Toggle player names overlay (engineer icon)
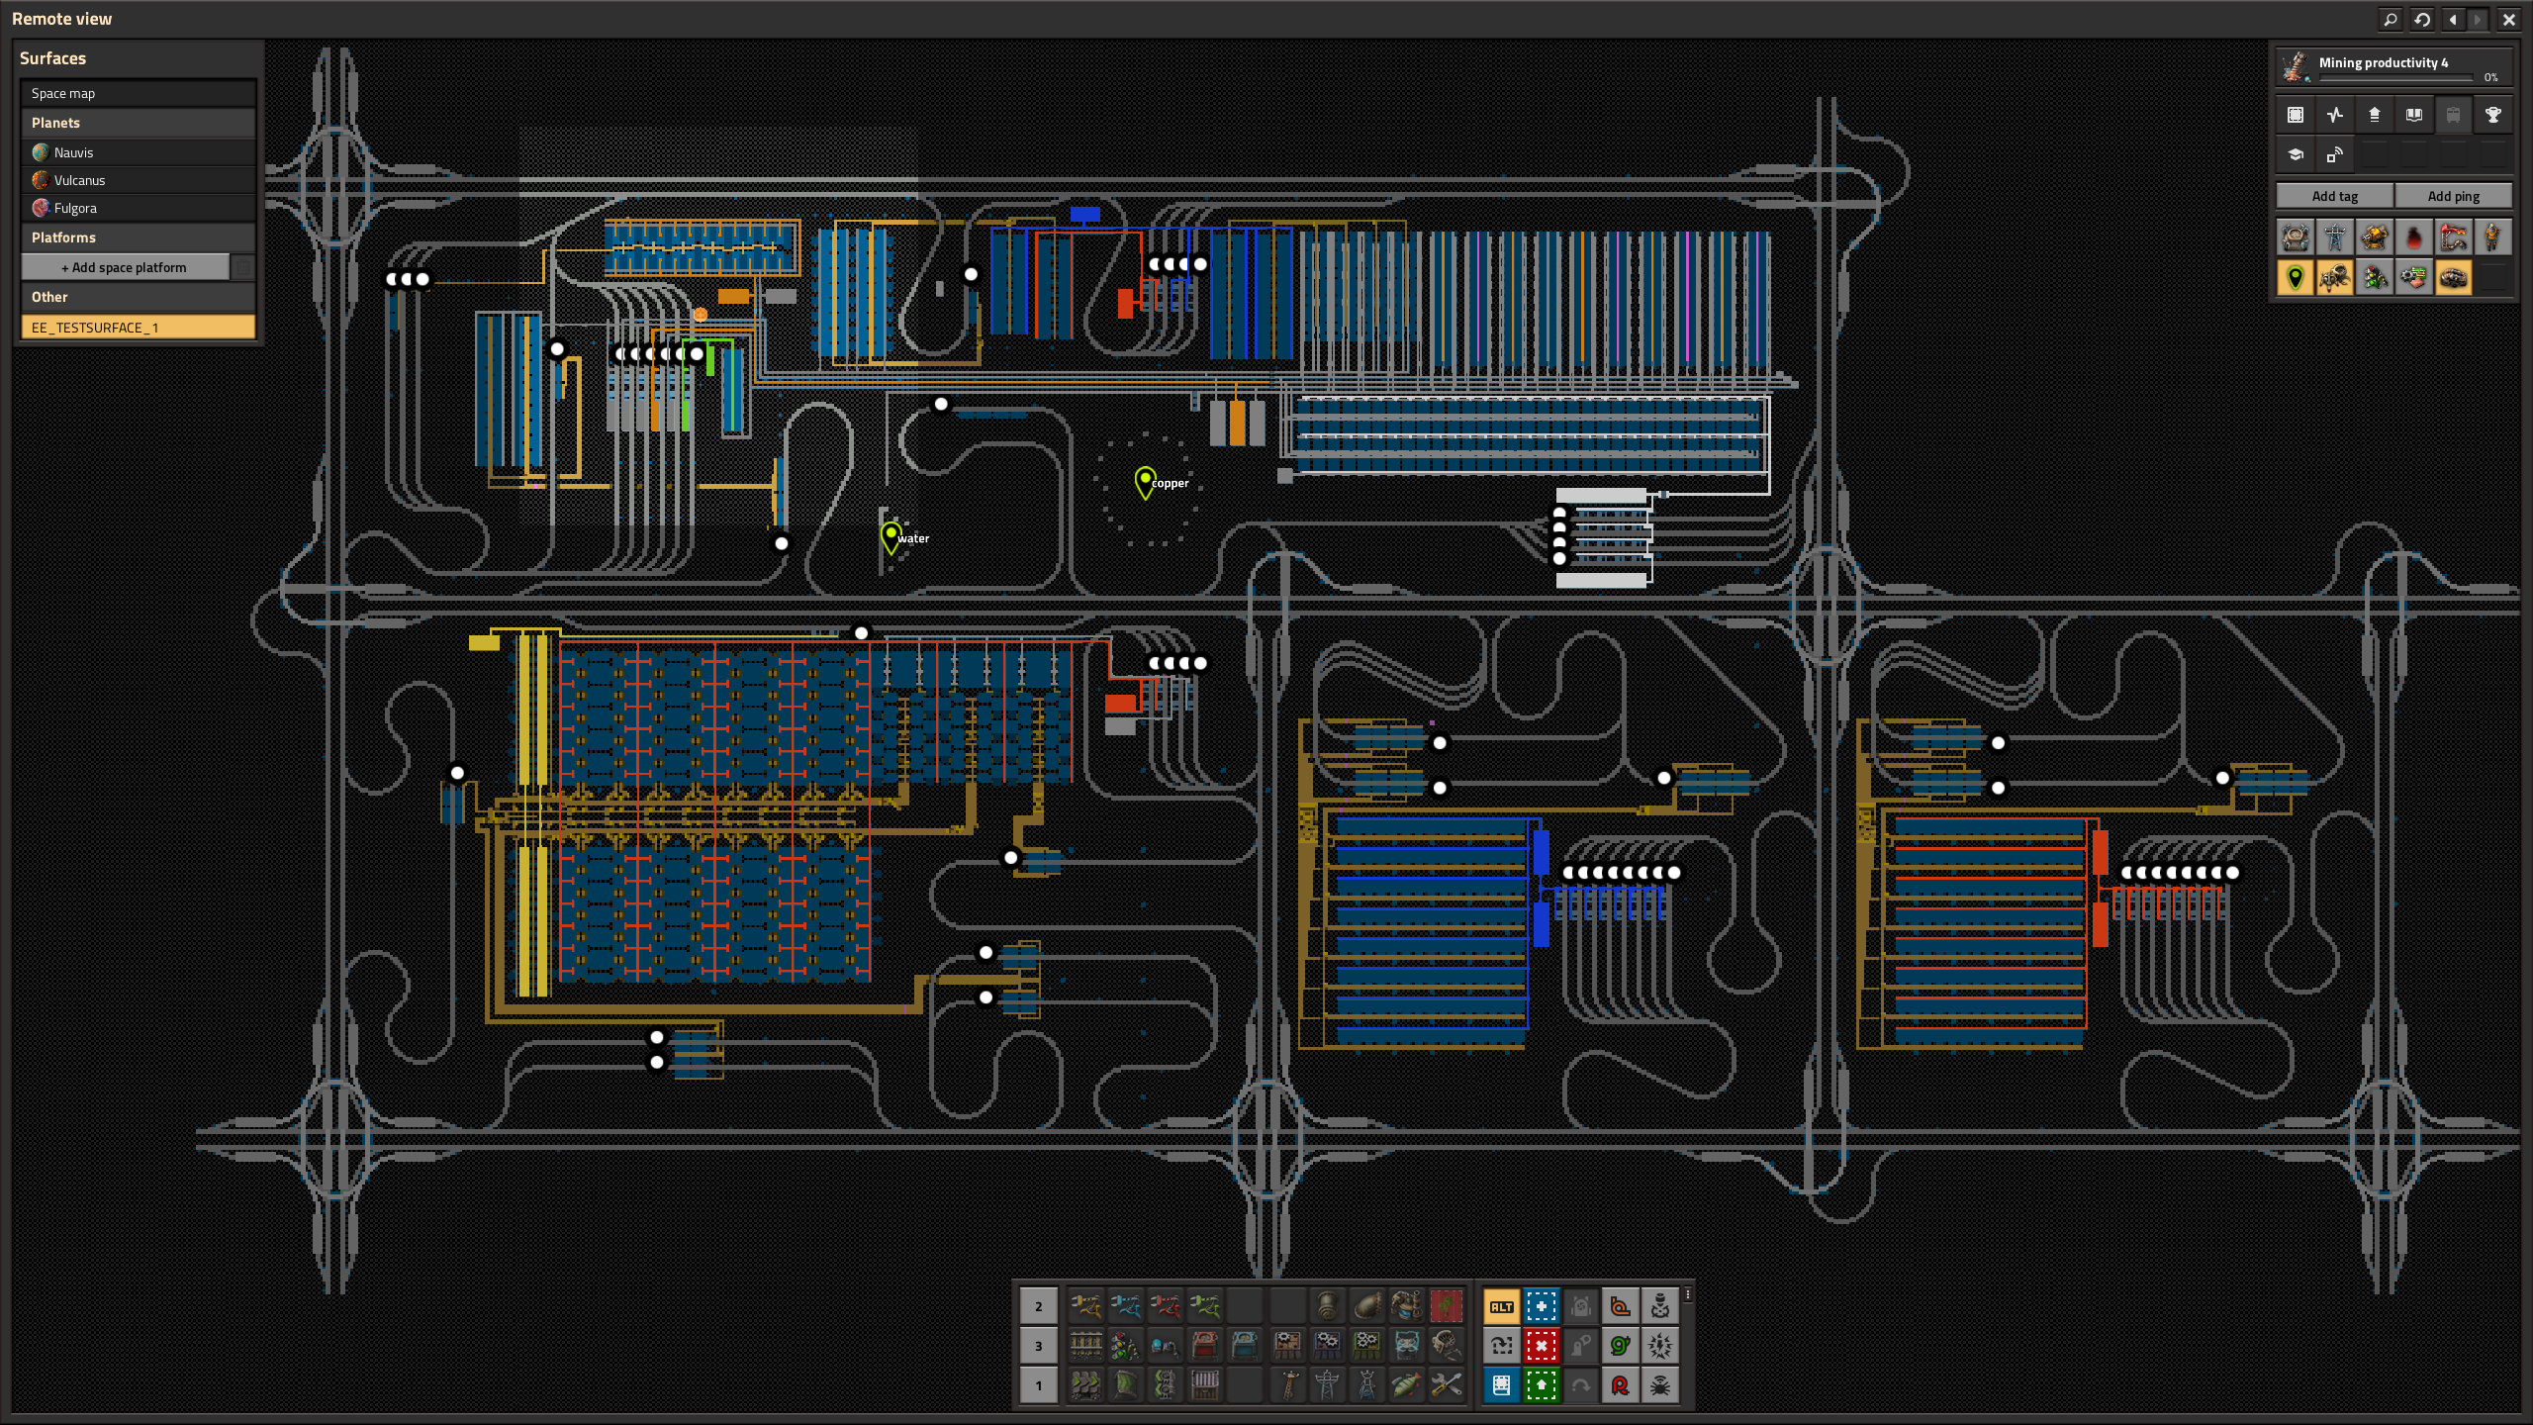The image size is (2533, 1425). coord(2493,237)
